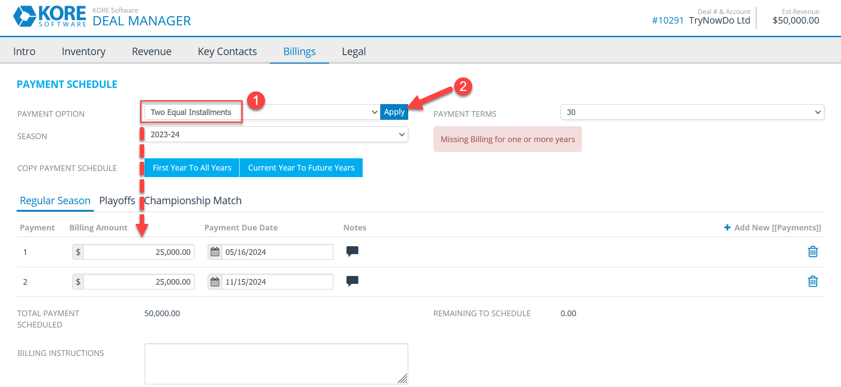Click the dollar sign for payment 2
The image size is (841, 387).
point(78,282)
